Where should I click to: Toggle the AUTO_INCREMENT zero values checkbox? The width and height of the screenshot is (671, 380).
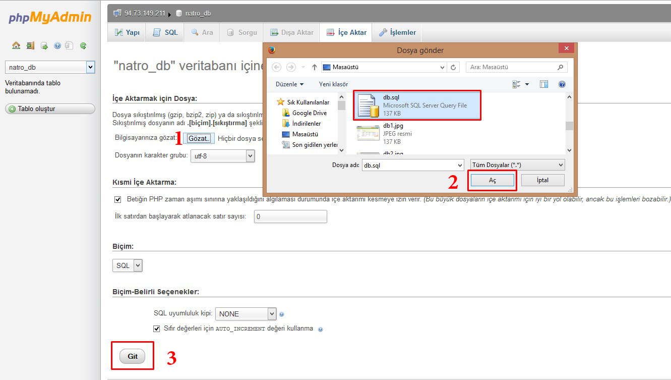click(156, 329)
